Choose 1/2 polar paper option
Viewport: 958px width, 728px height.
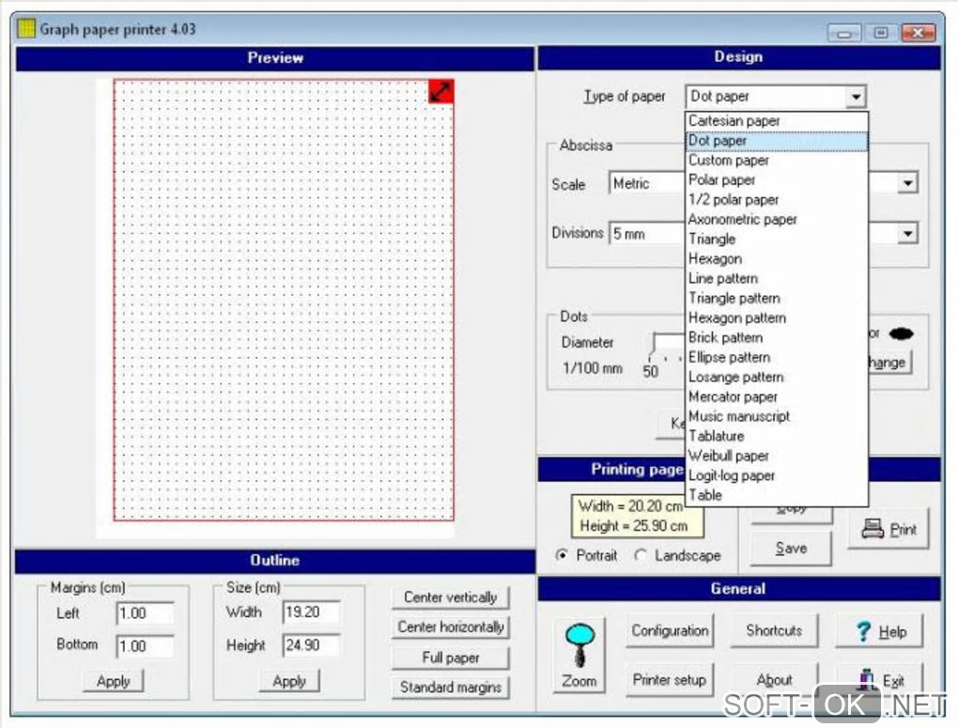[x=777, y=199]
